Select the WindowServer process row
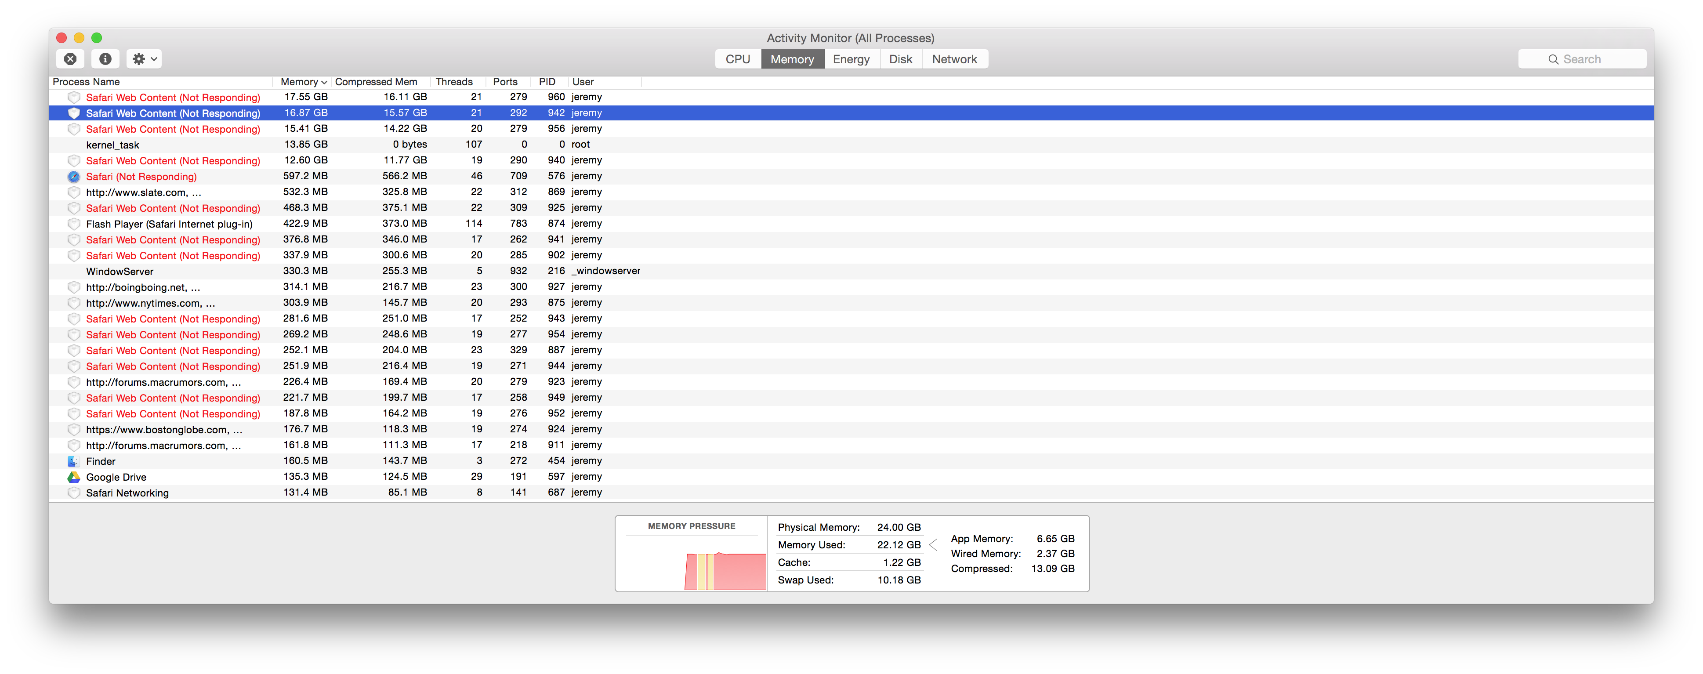 (x=851, y=272)
